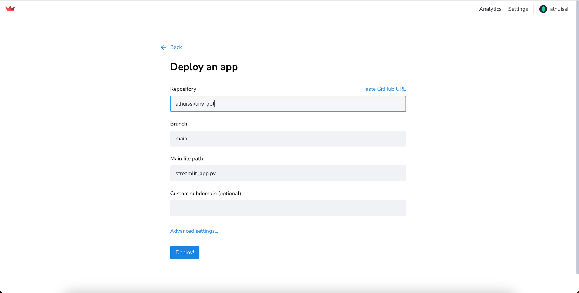The width and height of the screenshot is (579, 293).
Task: Click the Branch field label
Action: point(179,124)
